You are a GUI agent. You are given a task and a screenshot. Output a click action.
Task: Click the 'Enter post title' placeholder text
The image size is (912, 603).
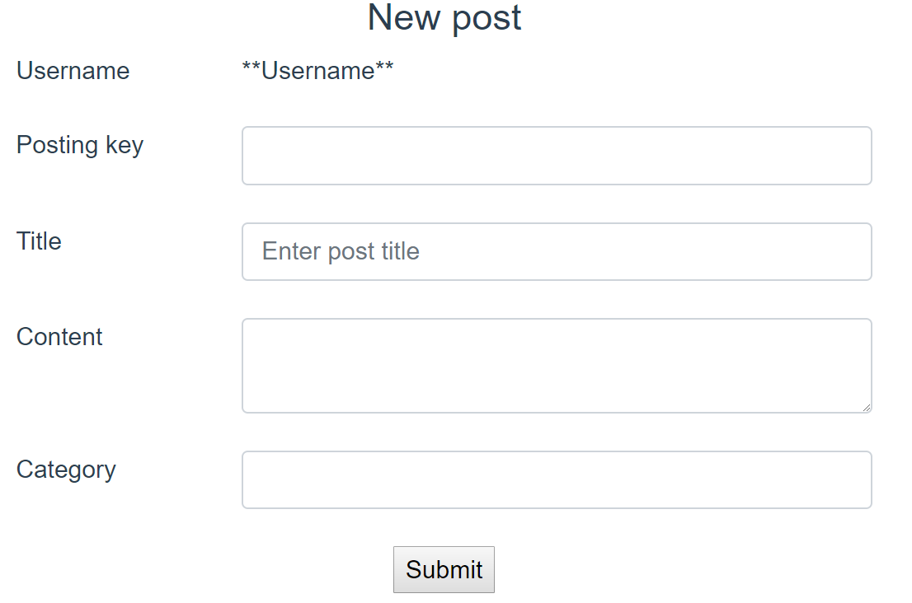pos(341,251)
